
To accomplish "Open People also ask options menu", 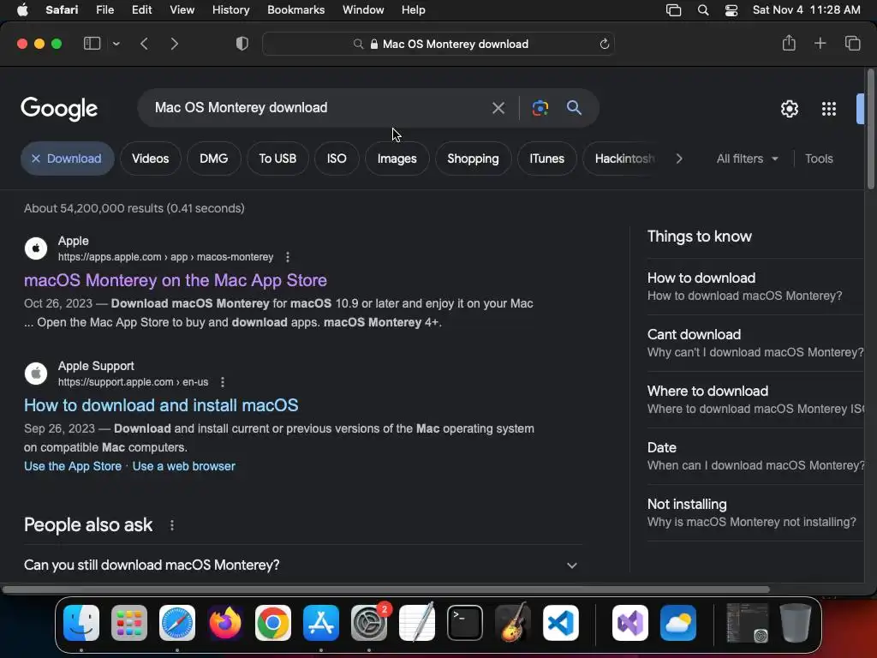I will coord(171,525).
